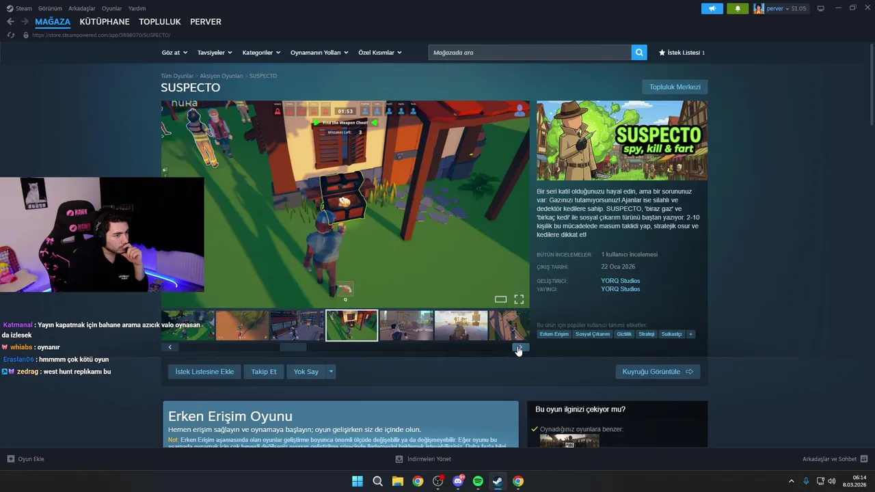Click the Aksiyon Oyunları breadcrumb
Image resolution: width=875 pixels, height=492 pixels.
point(221,76)
